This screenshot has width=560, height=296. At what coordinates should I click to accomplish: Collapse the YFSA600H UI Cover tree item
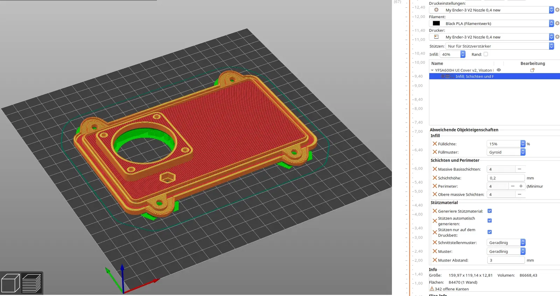click(x=432, y=70)
